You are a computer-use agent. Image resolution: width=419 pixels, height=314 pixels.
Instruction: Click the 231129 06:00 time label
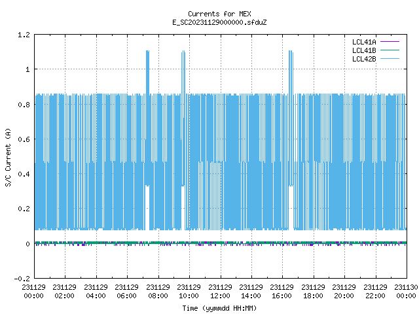(126, 292)
